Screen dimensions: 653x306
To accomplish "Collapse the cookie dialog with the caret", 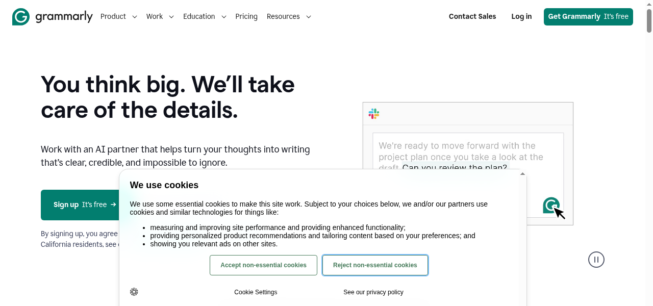I will (x=522, y=173).
